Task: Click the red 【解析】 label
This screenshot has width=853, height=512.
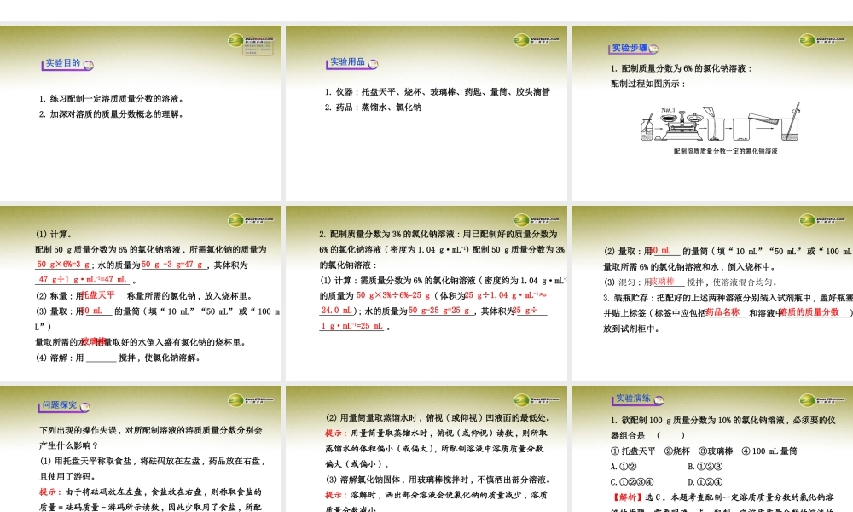Action: click(627, 497)
